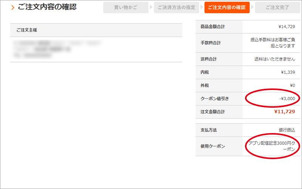Screen dimensions: 302x189
Task: Click the 外税 ¥0 value
Action: click(x=292, y=85)
